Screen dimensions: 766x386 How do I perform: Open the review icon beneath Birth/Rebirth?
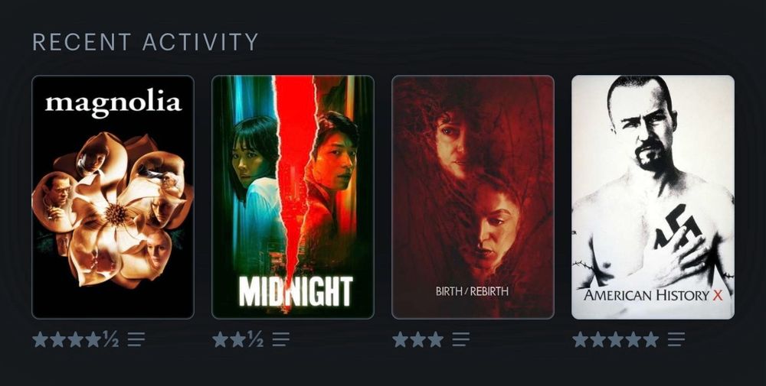point(460,339)
